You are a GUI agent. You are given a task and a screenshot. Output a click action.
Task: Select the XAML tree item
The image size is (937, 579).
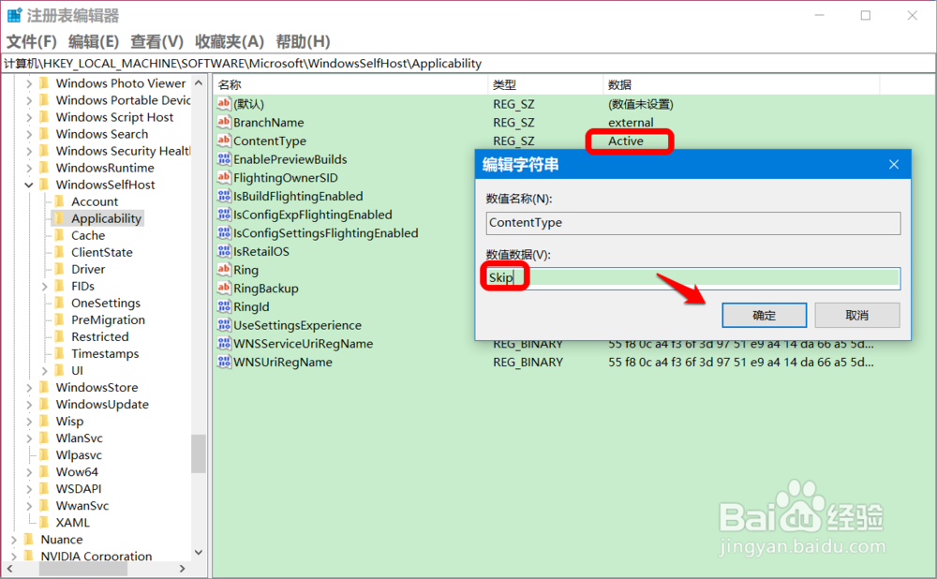point(72,522)
